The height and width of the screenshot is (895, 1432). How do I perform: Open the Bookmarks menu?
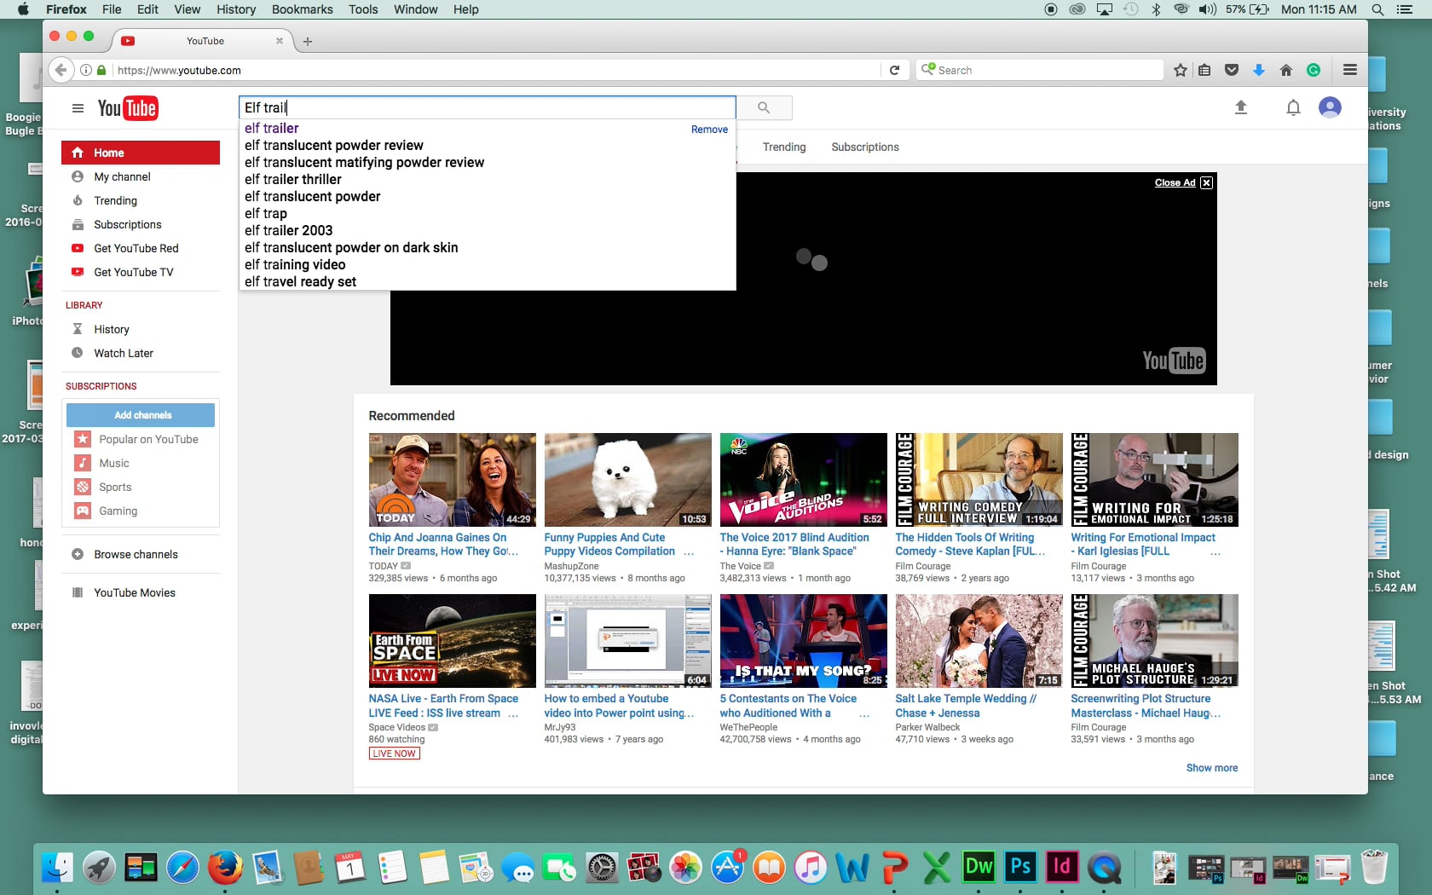[302, 9]
